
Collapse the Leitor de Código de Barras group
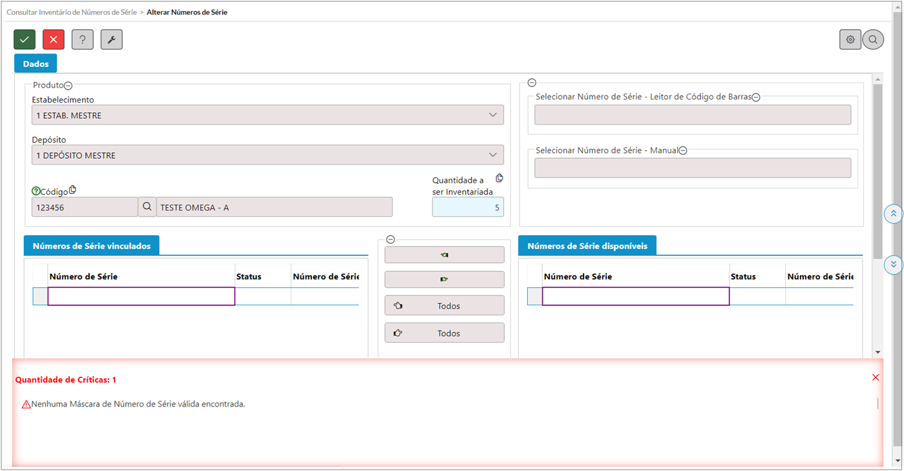[755, 97]
